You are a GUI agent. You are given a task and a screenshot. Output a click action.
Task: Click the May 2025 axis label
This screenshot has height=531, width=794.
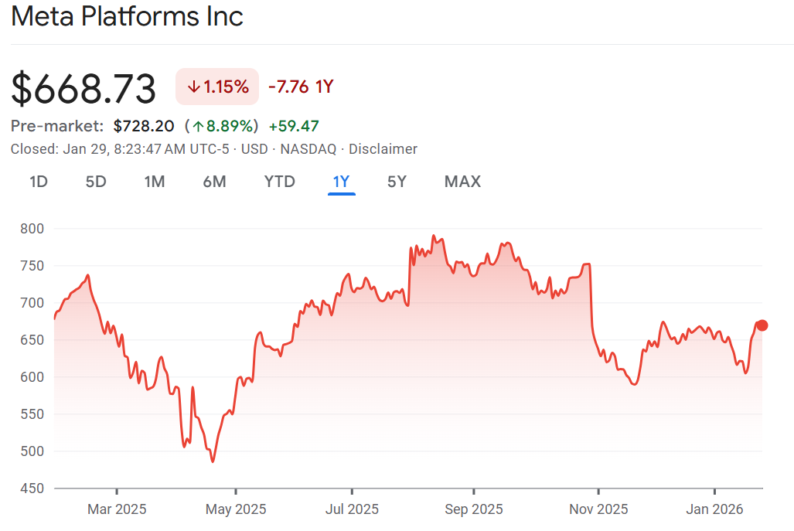click(x=236, y=509)
